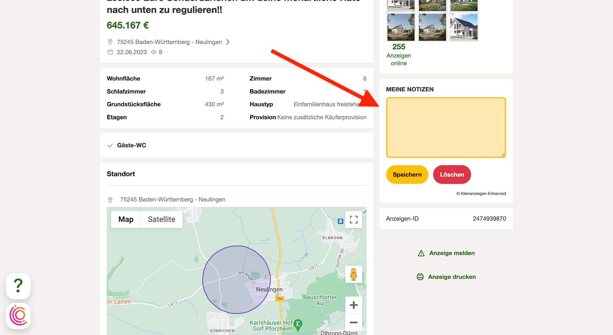Click the blue transit station marker on the map
This screenshot has width=613, height=335.
[340, 221]
